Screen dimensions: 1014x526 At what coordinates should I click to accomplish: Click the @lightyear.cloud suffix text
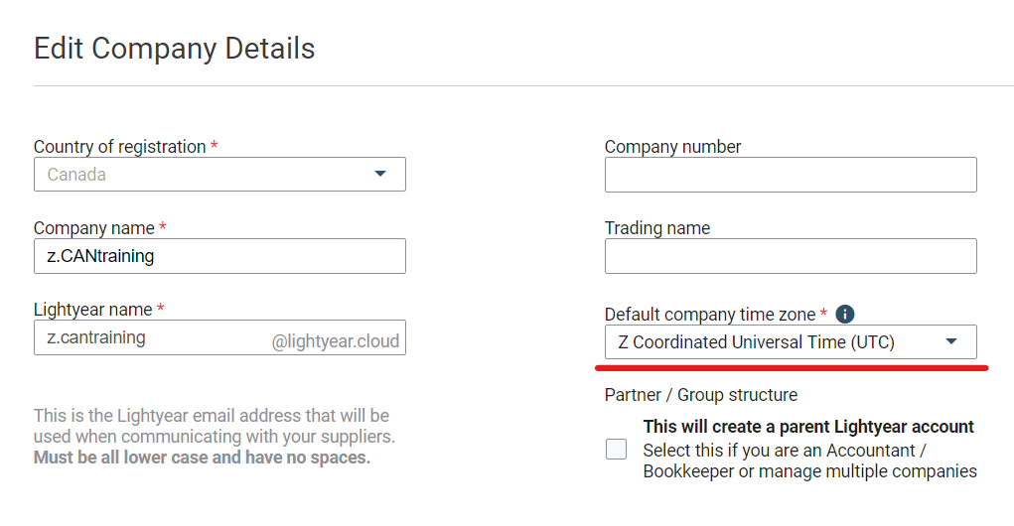pyautogui.click(x=335, y=341)
